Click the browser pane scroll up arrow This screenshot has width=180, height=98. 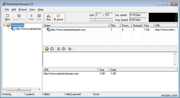tap(175, 54)
